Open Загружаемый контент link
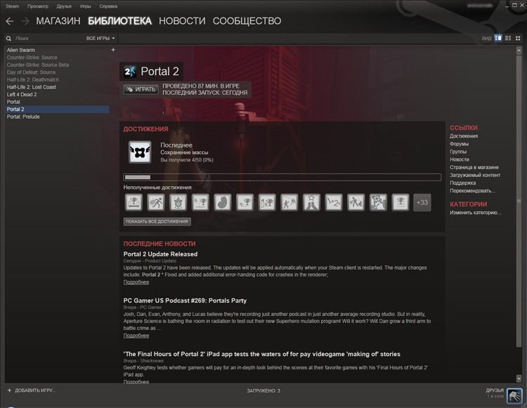 pyautogui.click(x=475, y=175)
